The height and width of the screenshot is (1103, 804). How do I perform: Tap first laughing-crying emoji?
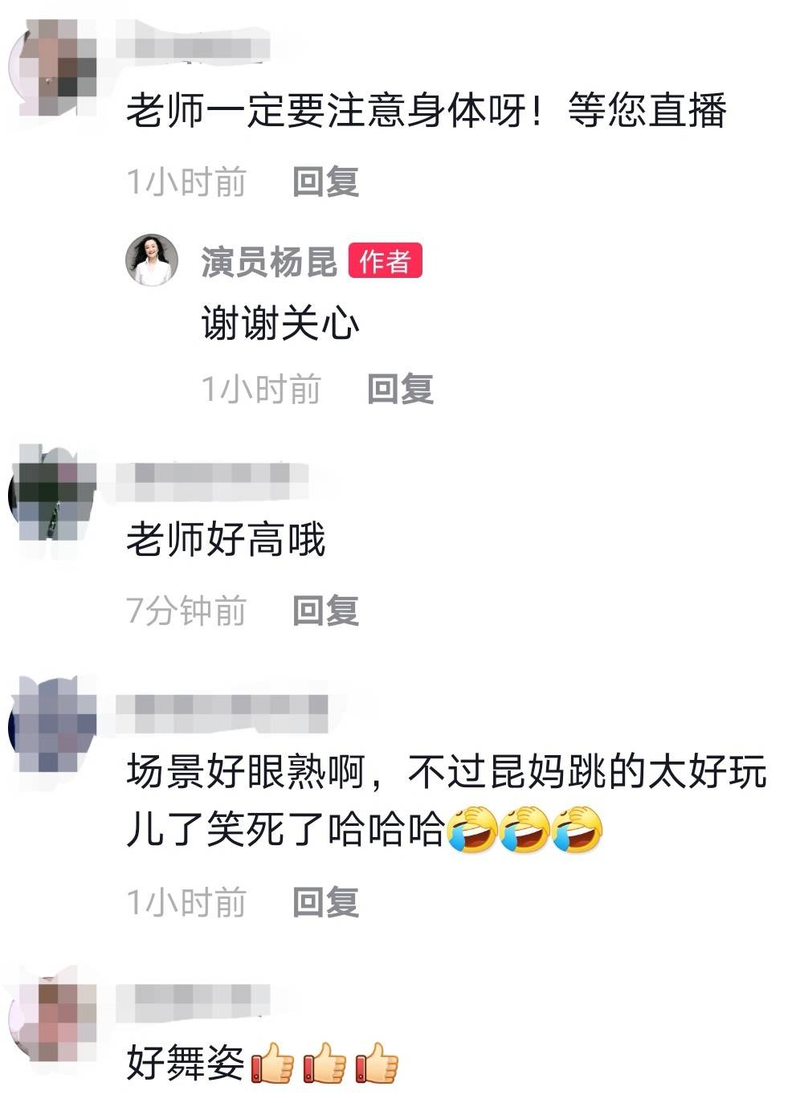click(x=471, y=830)
